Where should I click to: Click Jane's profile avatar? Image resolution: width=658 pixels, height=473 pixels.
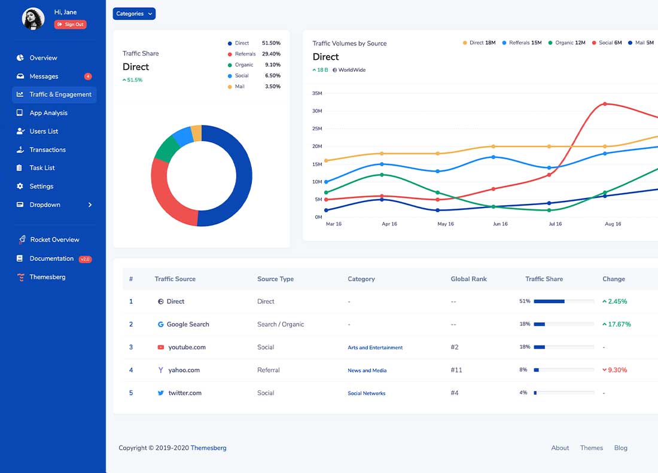click(x=33, y=19)
